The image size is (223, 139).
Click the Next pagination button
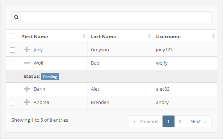[x=198, y=121]
